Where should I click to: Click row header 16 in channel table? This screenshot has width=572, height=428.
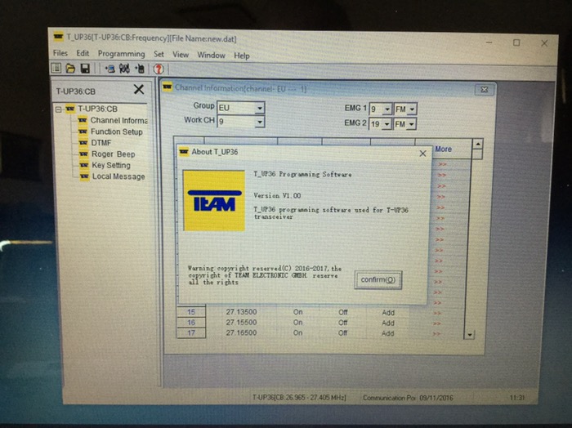click(x=191, y=323)
